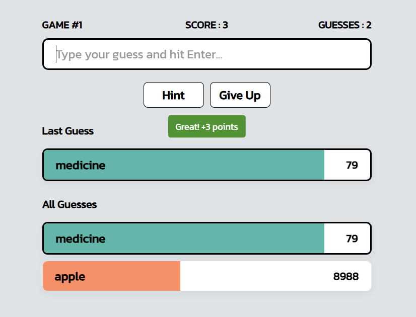Image resolution: width=416 pixels, height=317 pixels.
Task: Select the SCORE : 3 counter
Action: click(206, 25)
